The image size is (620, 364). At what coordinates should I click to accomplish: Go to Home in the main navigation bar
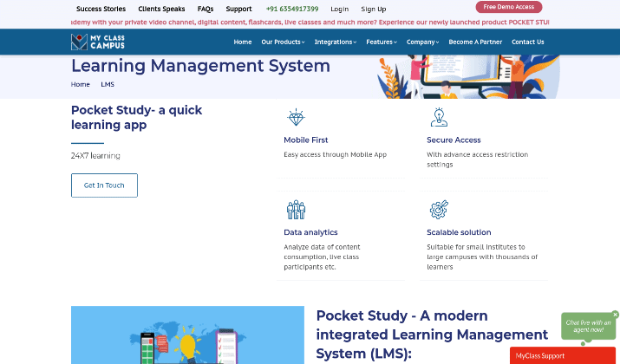tap(243, 42)
